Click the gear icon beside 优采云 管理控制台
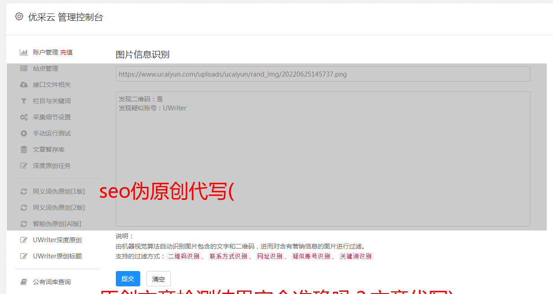The image size is (553, 294). click(19, 17)
